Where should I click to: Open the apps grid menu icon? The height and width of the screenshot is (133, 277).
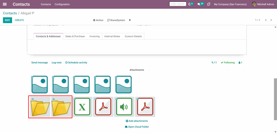coord(5,4)
